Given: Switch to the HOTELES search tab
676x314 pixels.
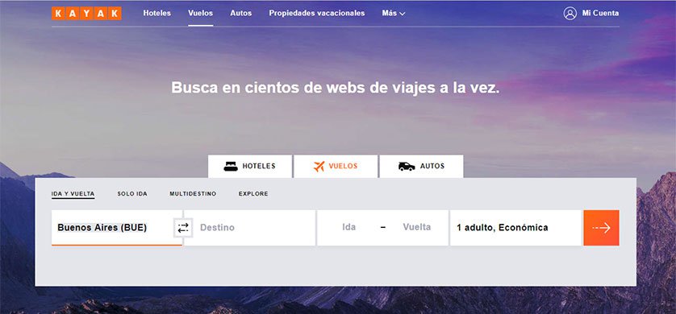Looking at the screenshot, I should point(250,166).
